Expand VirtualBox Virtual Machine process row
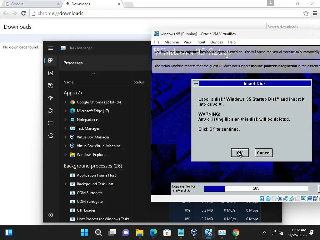The height and width of the screenshot is (240, 320). pos(65,146)
